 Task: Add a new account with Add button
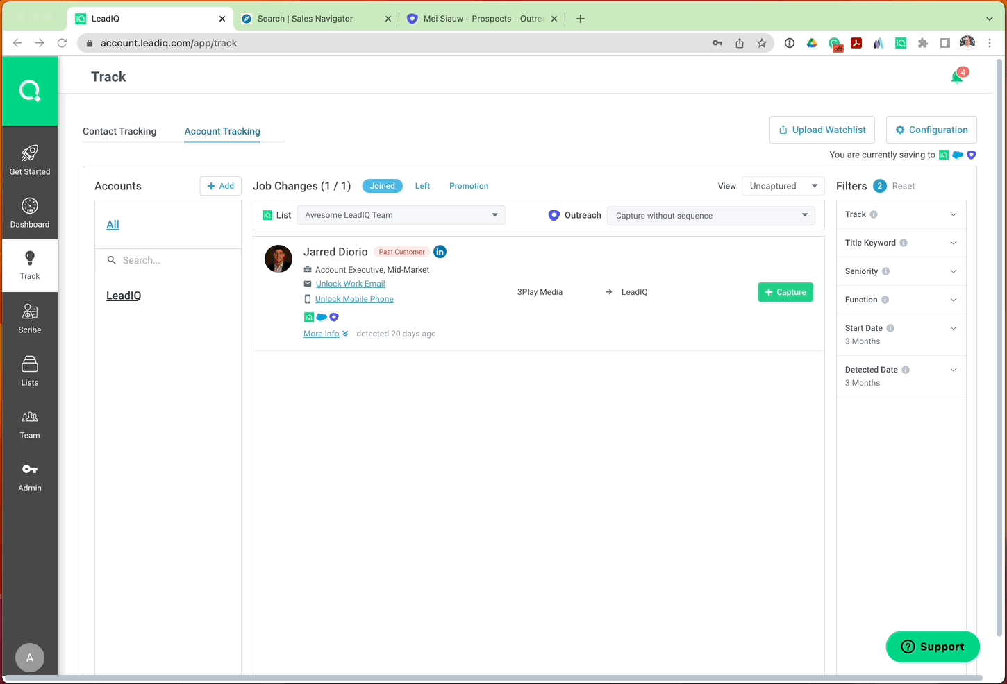221,186
